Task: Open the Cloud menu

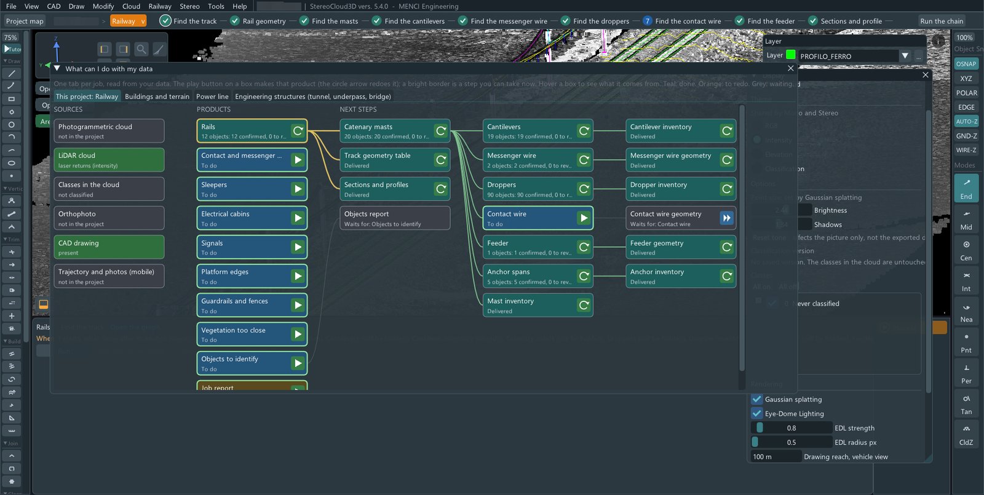Action: pyautogui.click(x=131, y=6)
